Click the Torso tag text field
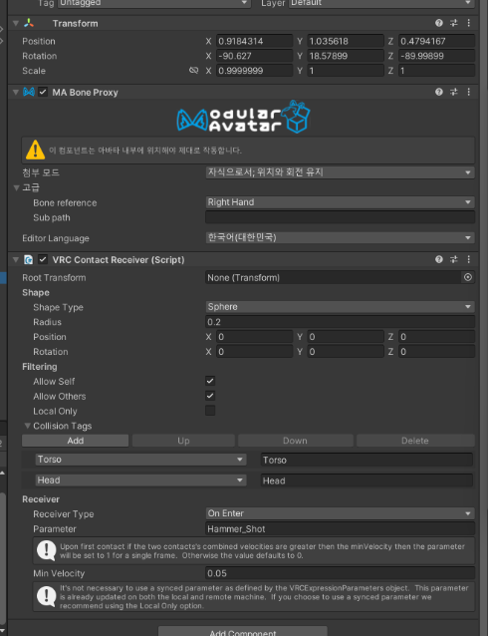This screenshot has width=488, height=636. (x=366, y=460)
